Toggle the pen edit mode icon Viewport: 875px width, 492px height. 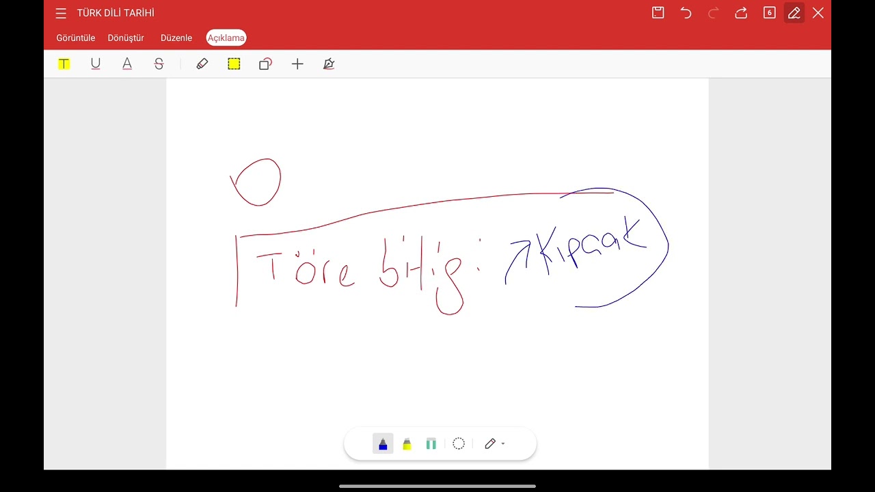point(794,13)
